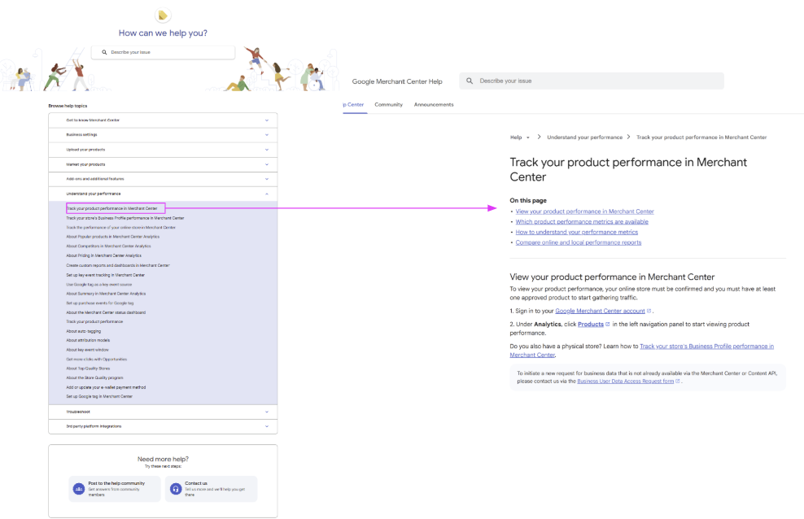Screen dimensions: 804x519
Task: Open About the Merchant Center status dashboard
Action: tap(106, 312)
